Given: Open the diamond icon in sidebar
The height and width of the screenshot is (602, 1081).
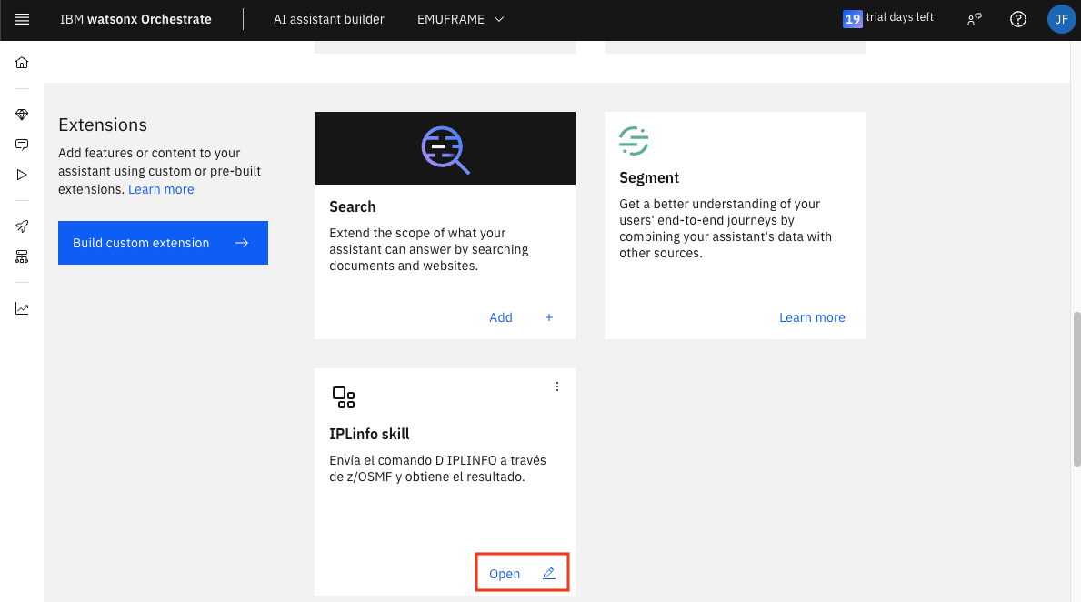Looking at the screenshot, I should [x=22, y=115].
